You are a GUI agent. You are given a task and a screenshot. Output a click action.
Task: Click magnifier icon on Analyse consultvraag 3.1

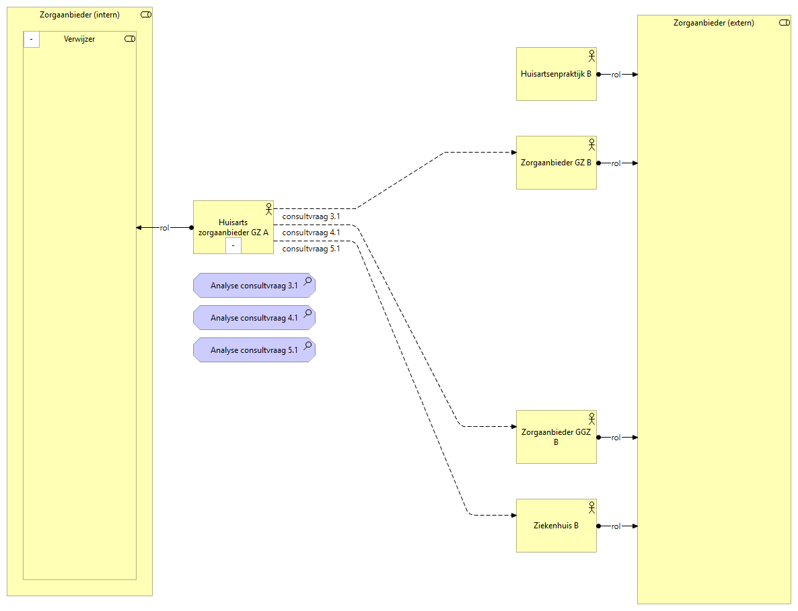coord(307,281)
